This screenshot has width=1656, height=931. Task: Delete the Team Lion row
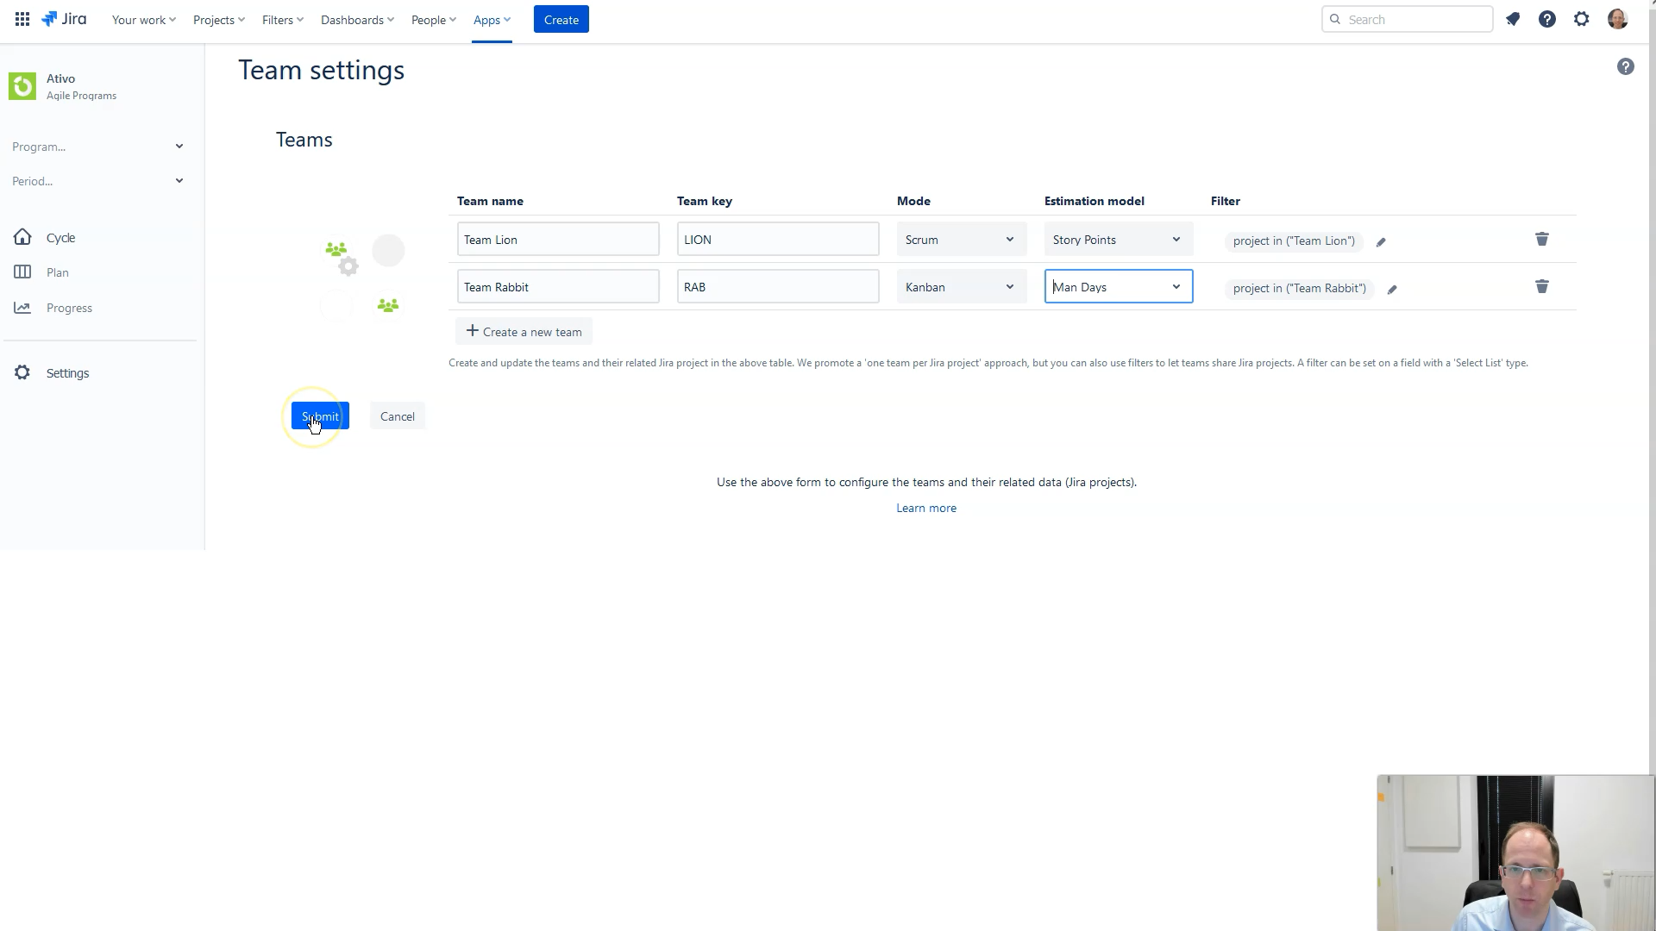point(1541,239)
